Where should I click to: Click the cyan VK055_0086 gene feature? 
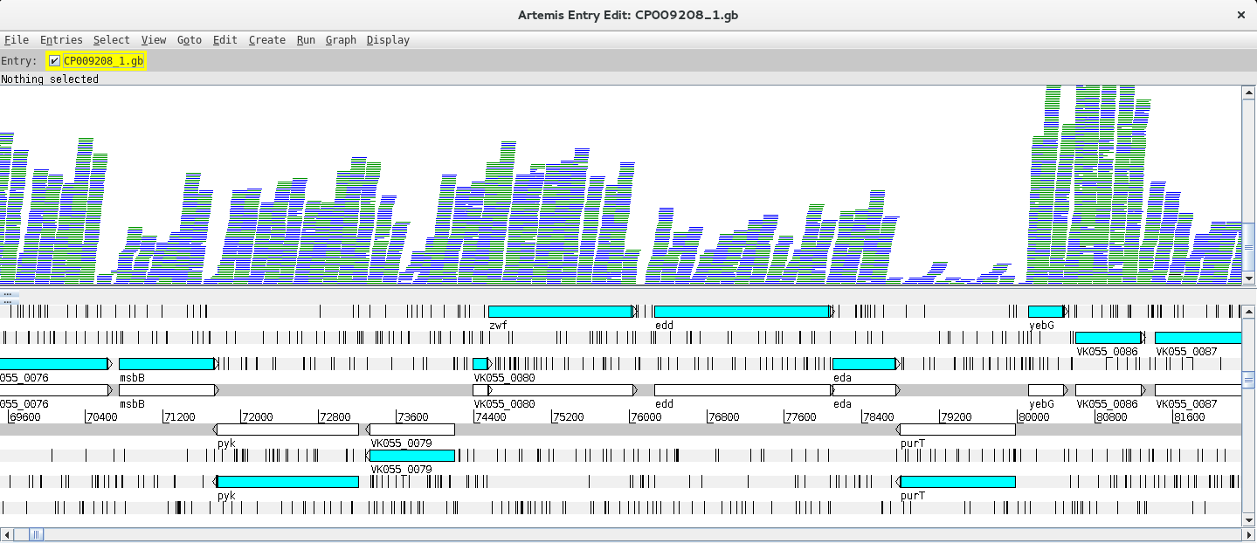point(1108,338)
